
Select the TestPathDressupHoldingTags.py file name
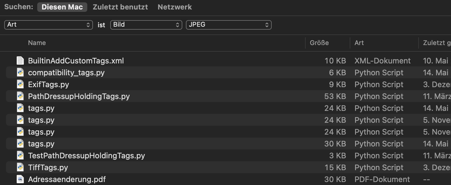[x=86, y=156]
